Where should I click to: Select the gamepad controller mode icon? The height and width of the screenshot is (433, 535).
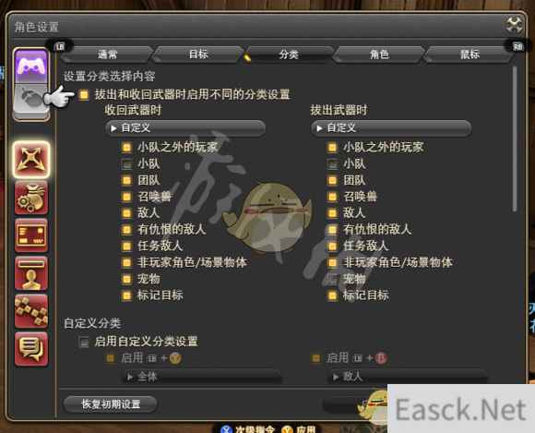point(31,66)
